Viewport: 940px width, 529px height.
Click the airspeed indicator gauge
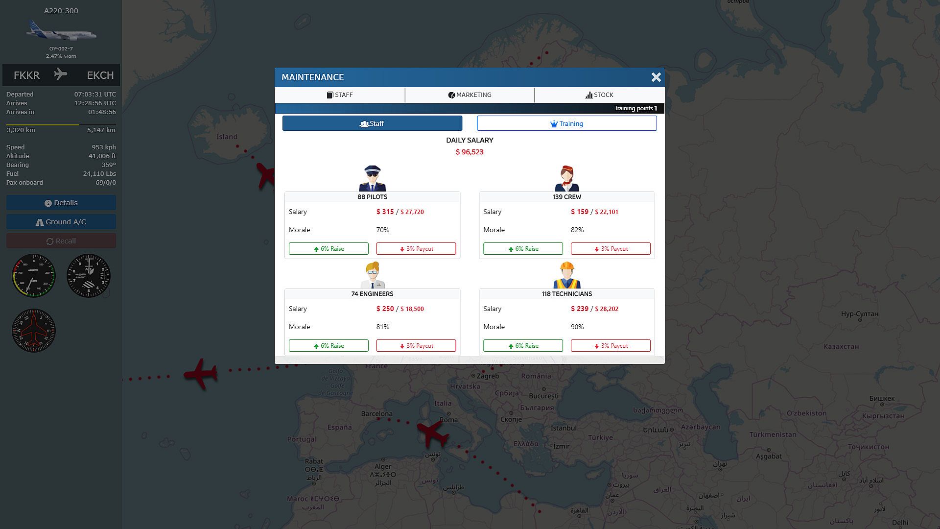point(34,275)
